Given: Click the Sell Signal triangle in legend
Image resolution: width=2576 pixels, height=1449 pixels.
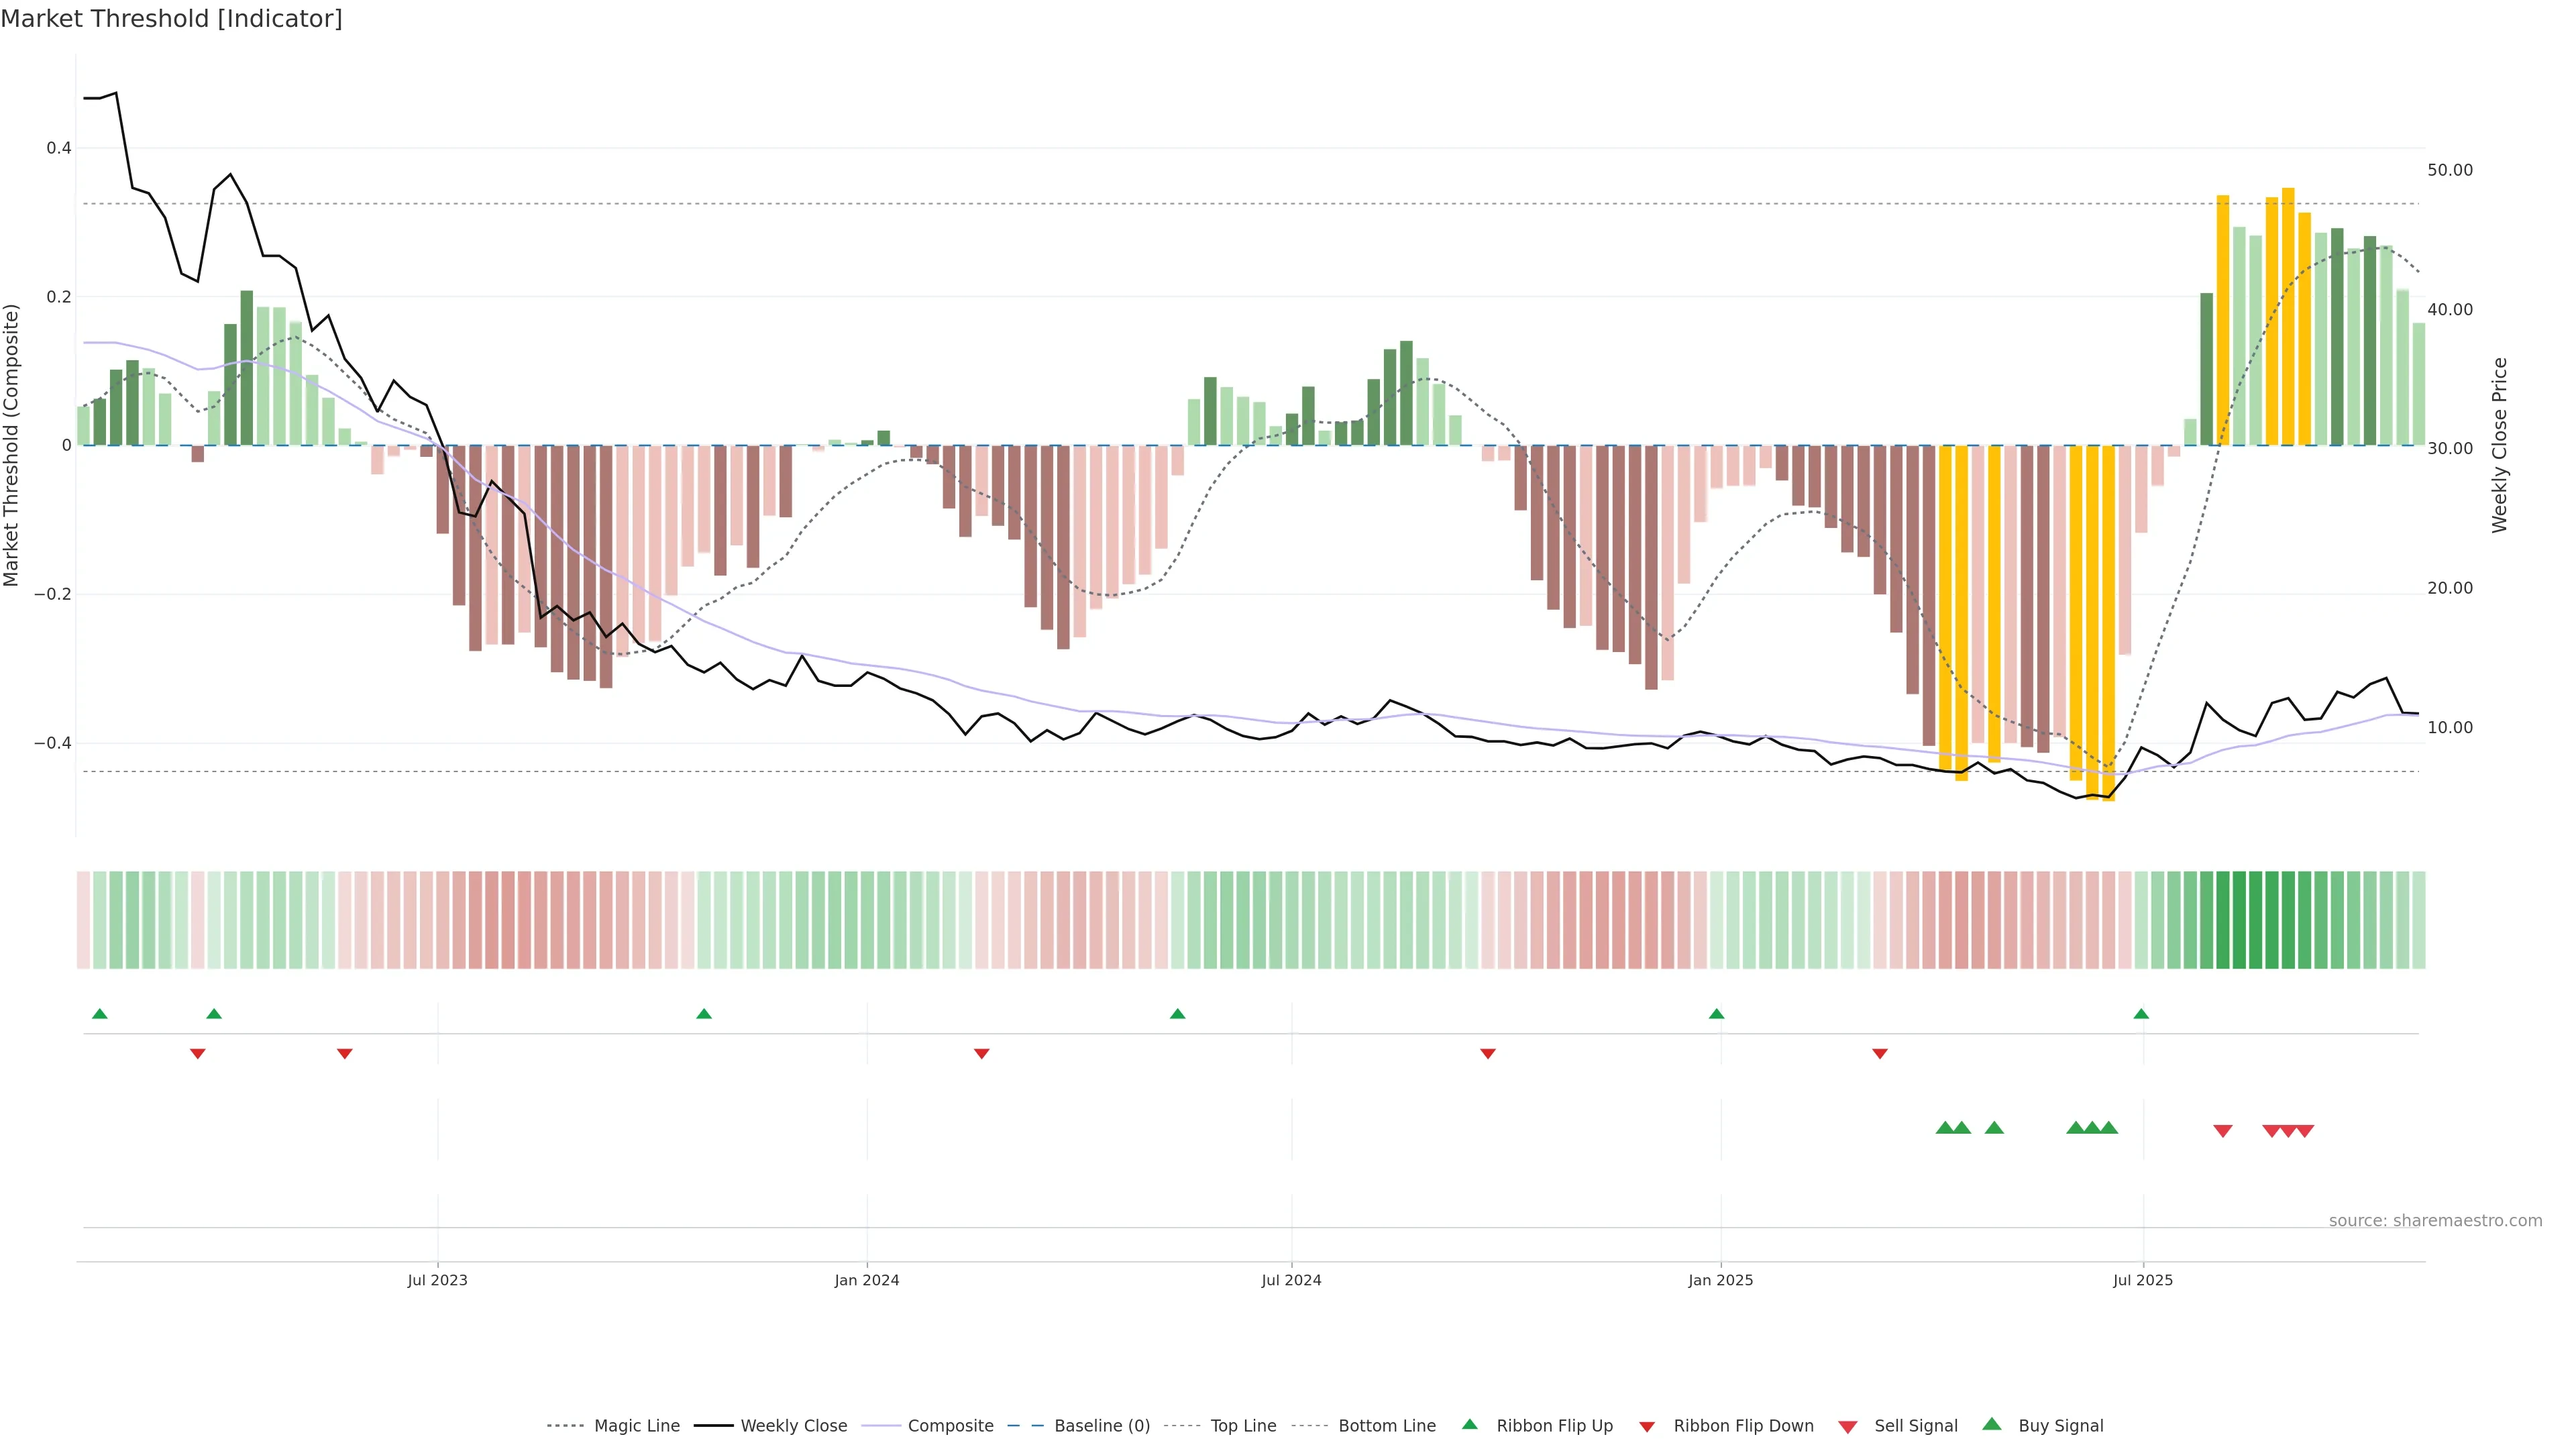Looking at the screenshot, I should point(1847,1426).
